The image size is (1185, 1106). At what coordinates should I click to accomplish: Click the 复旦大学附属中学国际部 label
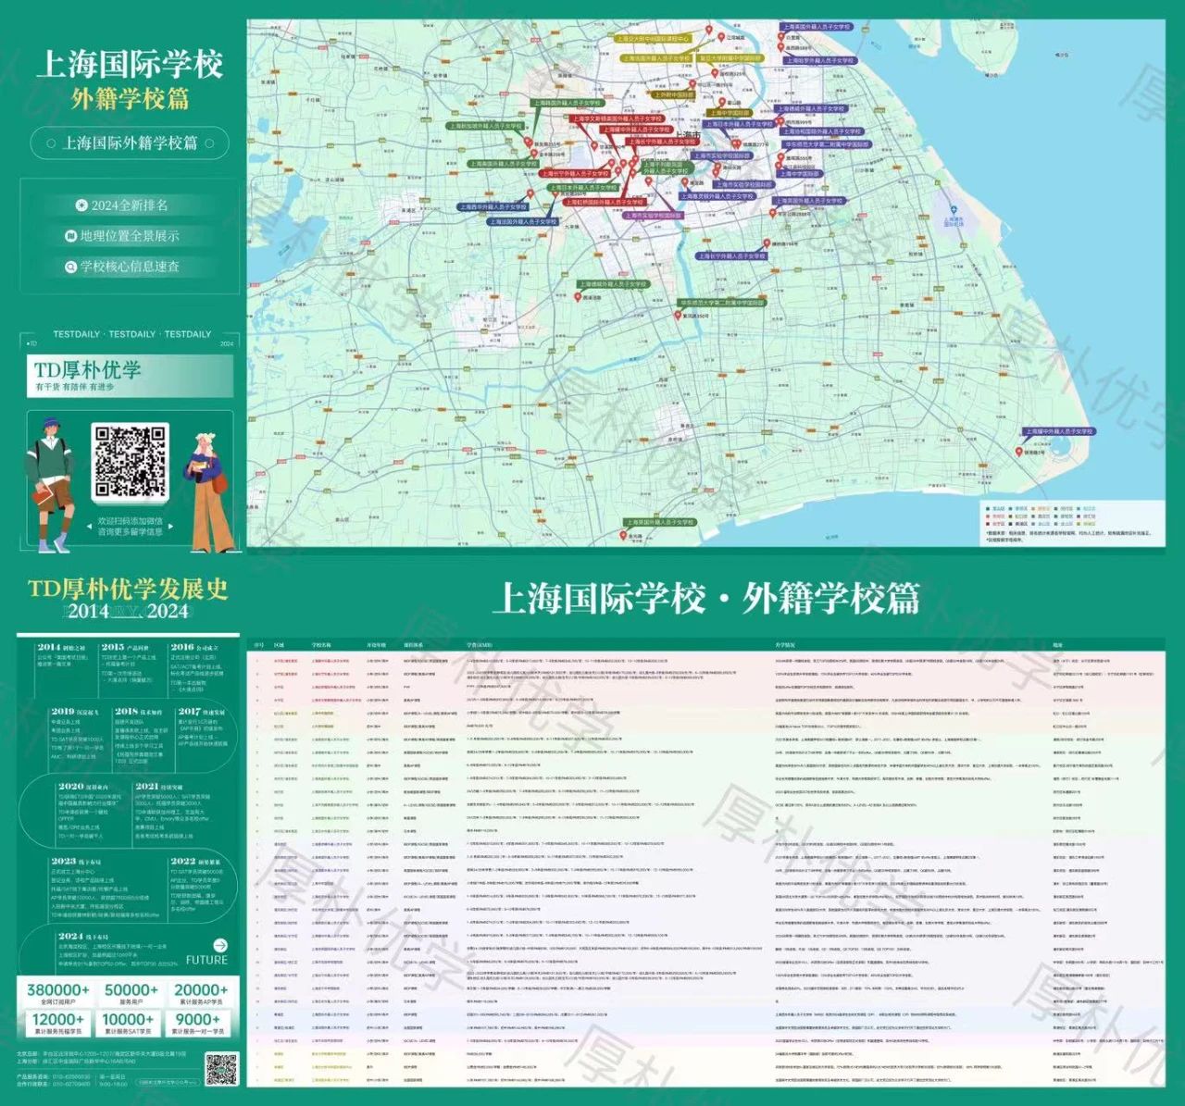[730, 58]
